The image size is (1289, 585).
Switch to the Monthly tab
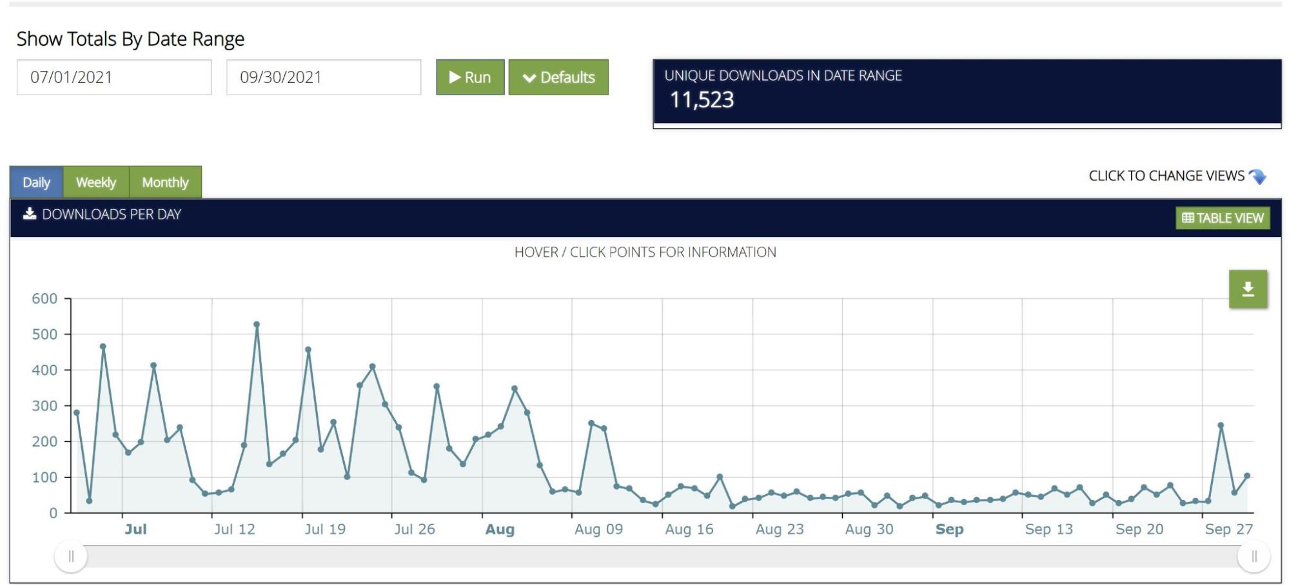(165, 182)
